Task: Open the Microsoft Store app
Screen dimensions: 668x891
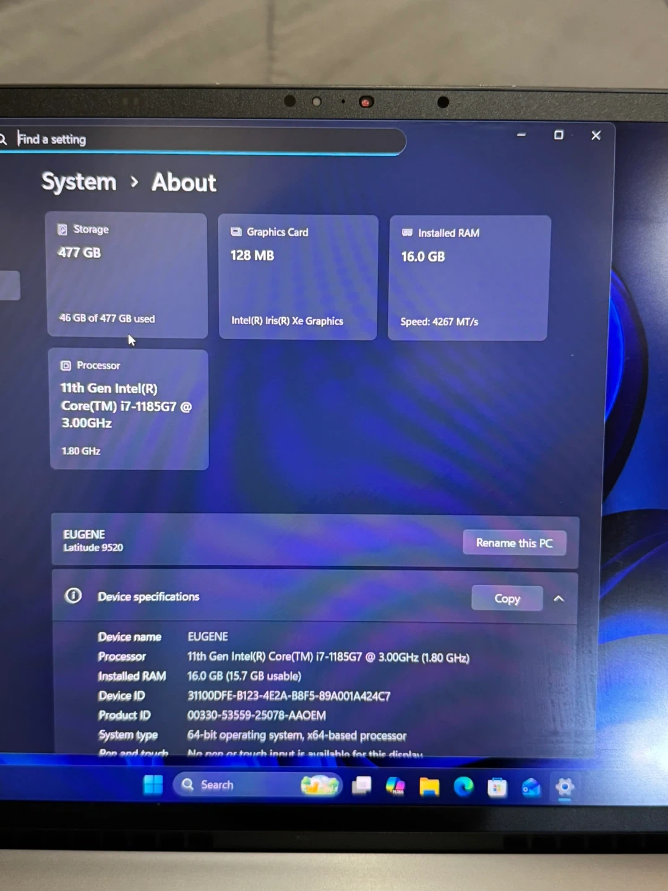Action: (497, 788)
